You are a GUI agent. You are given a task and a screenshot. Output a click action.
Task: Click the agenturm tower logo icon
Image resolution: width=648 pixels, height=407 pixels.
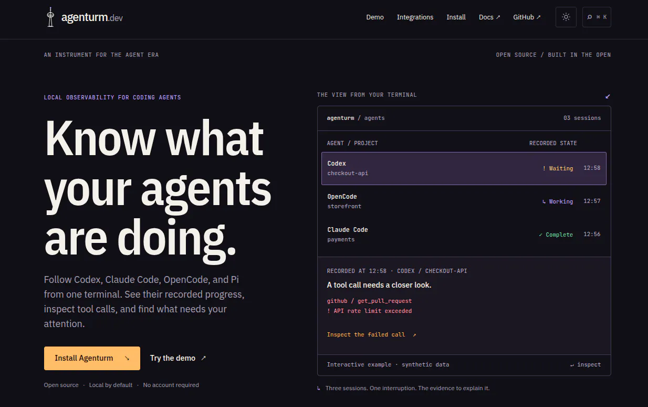(x=50, y=17)
